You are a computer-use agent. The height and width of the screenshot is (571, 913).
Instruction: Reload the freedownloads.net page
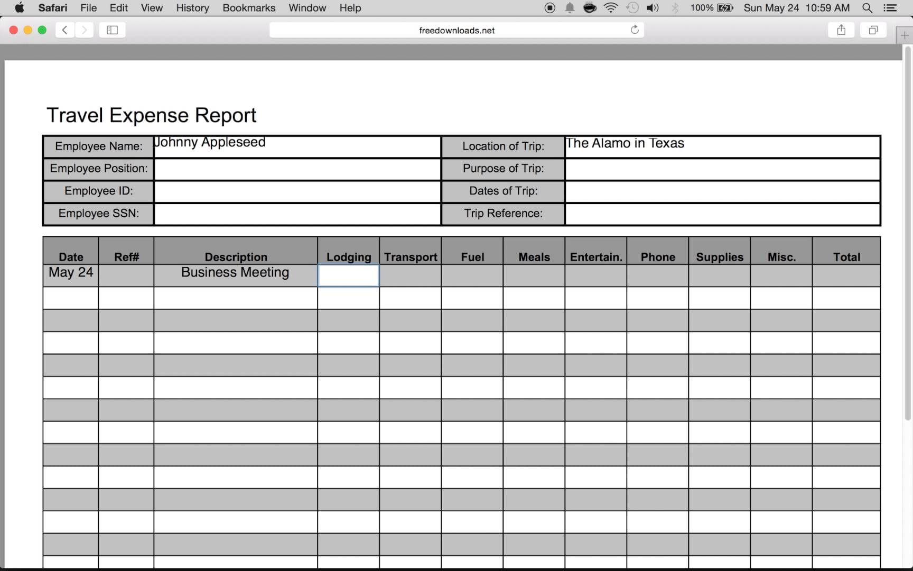[634, 30]
